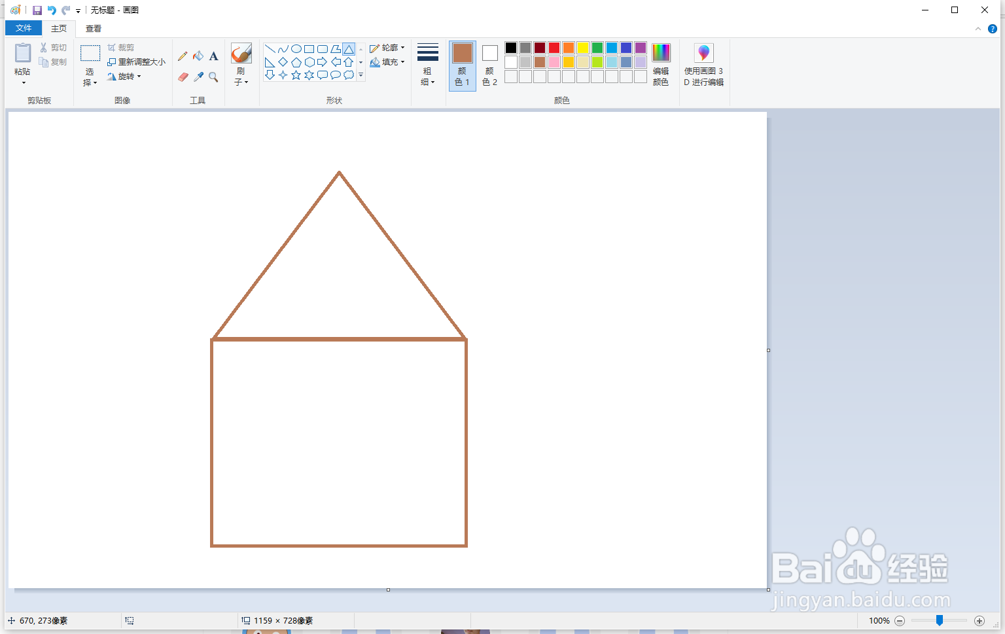This screenshot has height=634, width=1005.
Task: Click 使用画图 3D 进行编辑 button
Action: 703,65
